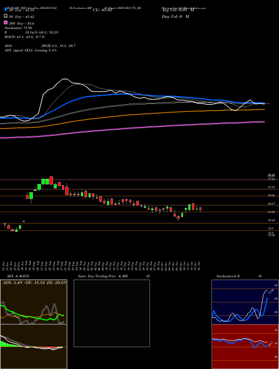The width and height of the screenshot is (279, 369).
Task: Click the 43.08 price level label
Action: (271, 212)
